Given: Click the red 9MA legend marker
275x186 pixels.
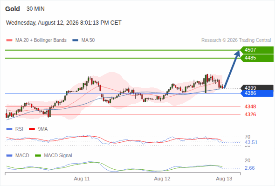Looking at the screenshot, I should pos(32,129).
